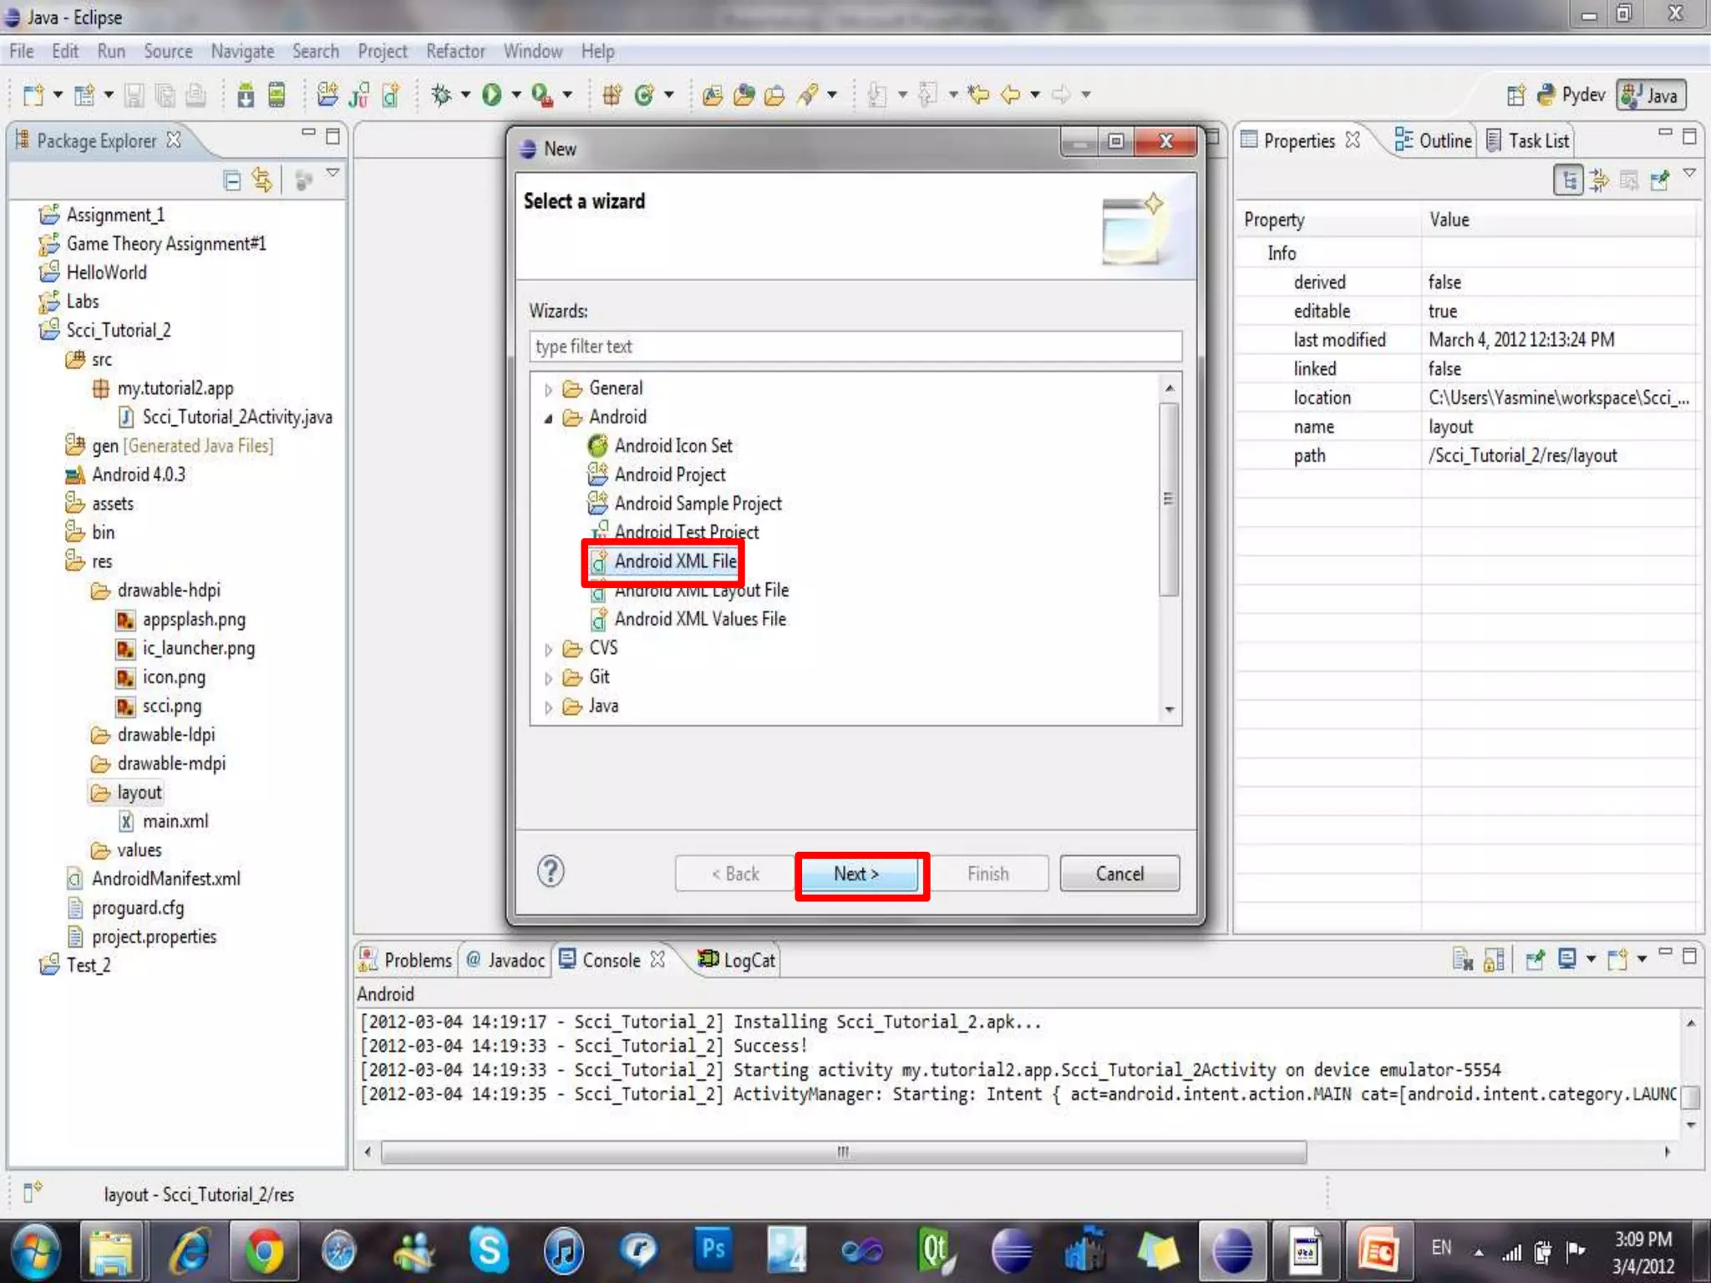
Task: Open Android Virtual Device Manager icon
Action: (x=277, y=95)
